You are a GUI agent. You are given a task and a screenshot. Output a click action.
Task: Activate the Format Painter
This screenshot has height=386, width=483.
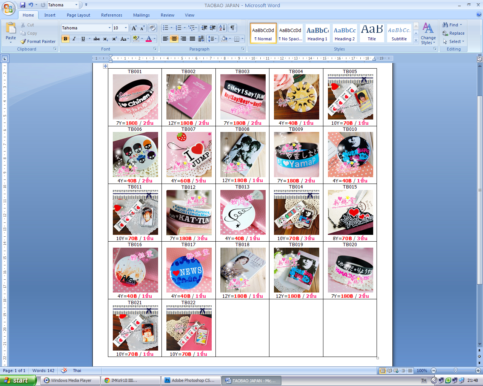38,41
